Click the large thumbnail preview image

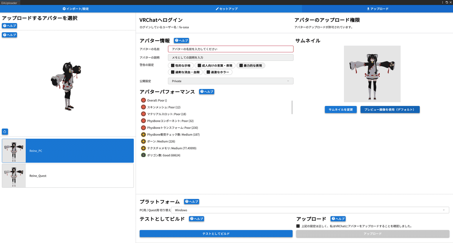coord(372,74)
